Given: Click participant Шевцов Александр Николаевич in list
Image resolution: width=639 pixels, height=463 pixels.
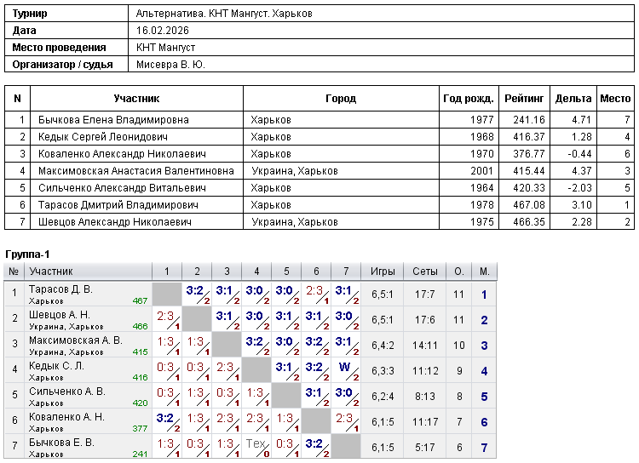Looking at the screenshot, I should [114, 222].
